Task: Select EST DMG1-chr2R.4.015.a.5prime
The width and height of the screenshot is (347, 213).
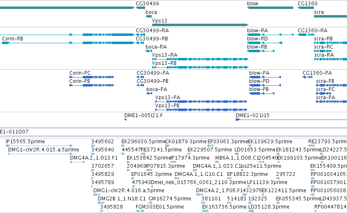Action: click(44, 150)
